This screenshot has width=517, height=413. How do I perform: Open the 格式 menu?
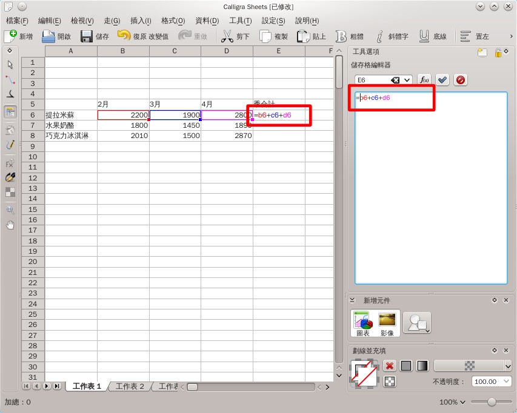pos(173,20)
